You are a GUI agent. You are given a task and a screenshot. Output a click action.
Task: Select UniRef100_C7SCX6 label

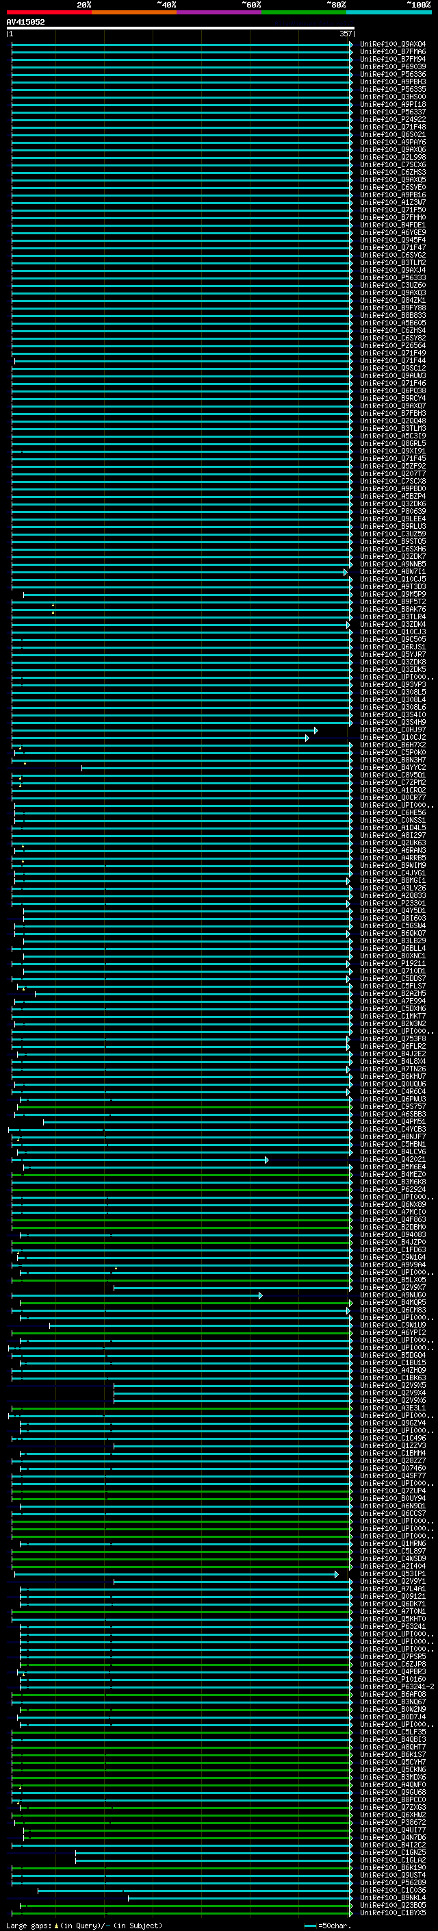[x=393, y=165]
